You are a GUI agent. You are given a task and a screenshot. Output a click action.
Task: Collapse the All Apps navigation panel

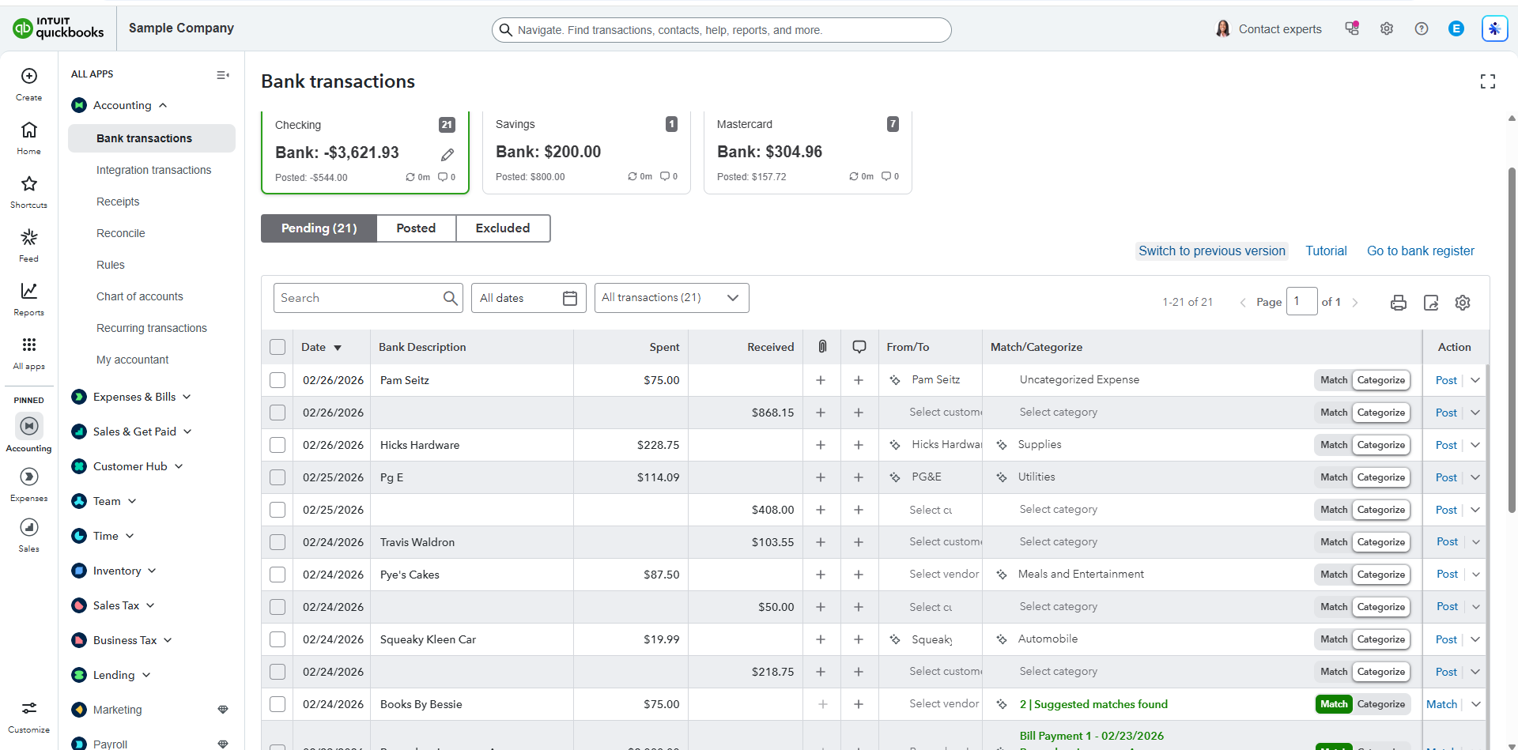[223, 75]
